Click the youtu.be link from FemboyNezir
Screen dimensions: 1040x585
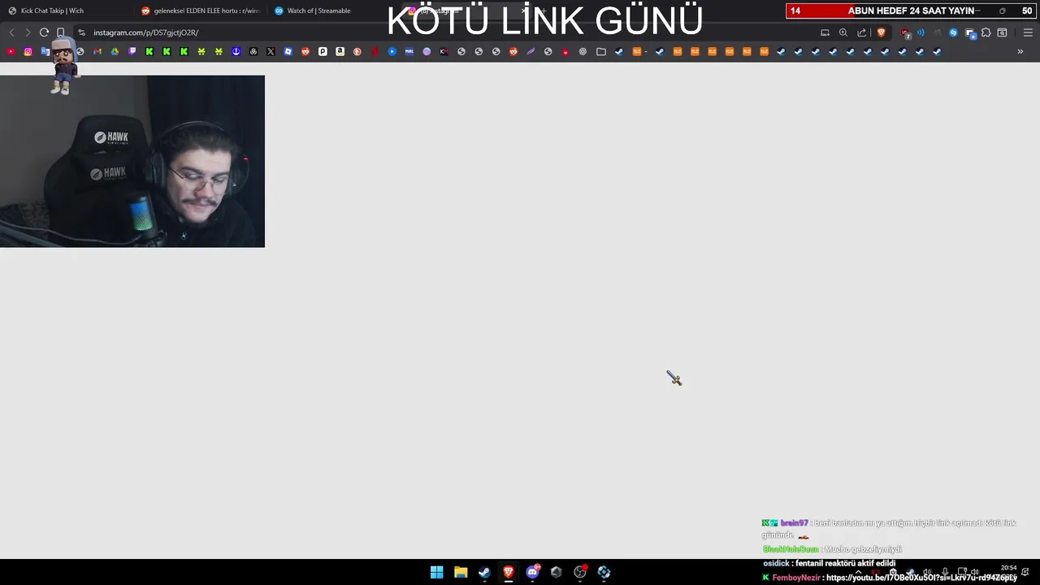pos(921,578)
